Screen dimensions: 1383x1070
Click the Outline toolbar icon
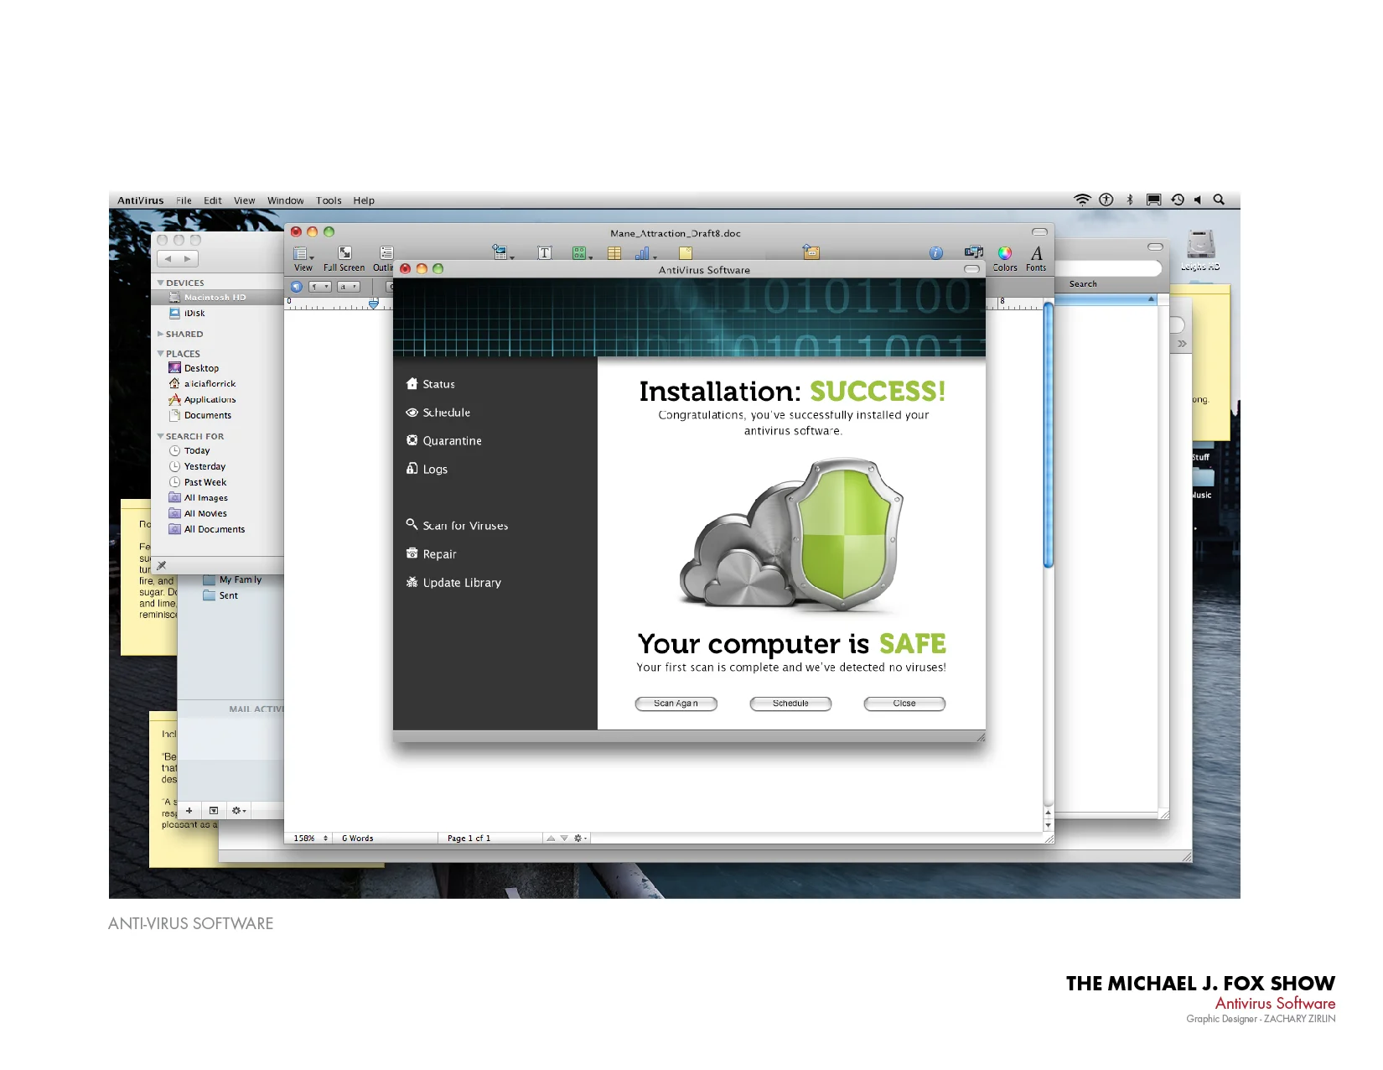[x=383, y=259]
